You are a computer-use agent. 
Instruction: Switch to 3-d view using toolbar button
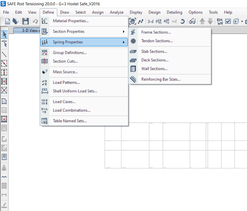tap(150, 21)
